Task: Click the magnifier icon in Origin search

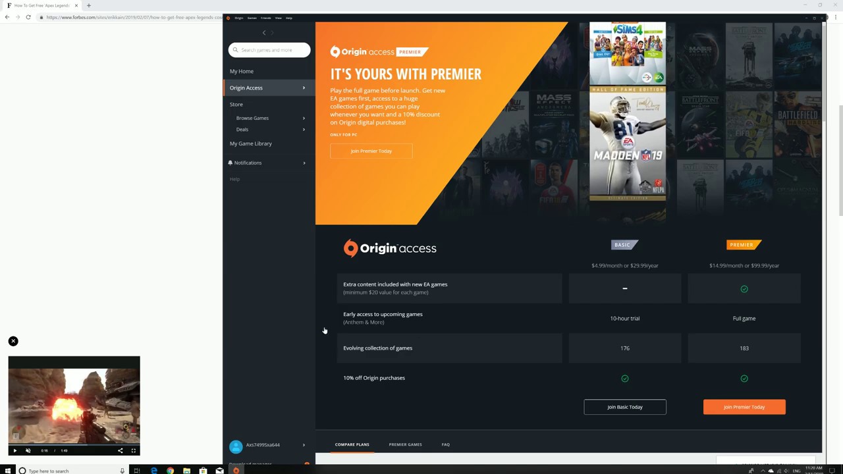Action: tap(236, 50)
